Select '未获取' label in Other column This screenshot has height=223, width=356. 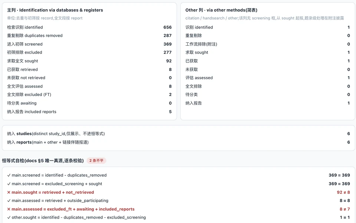tap(191, 70)
